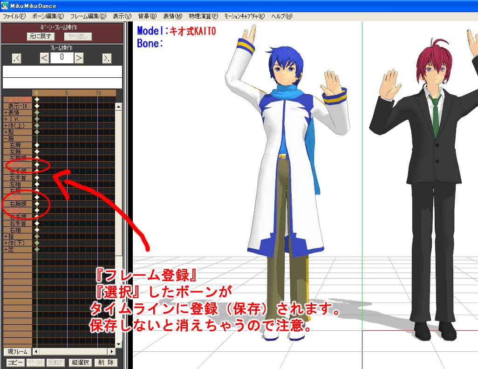The height and width of the screenshot is (369, 478).
Task: Click the 反転P button
Action: (56, 362)
